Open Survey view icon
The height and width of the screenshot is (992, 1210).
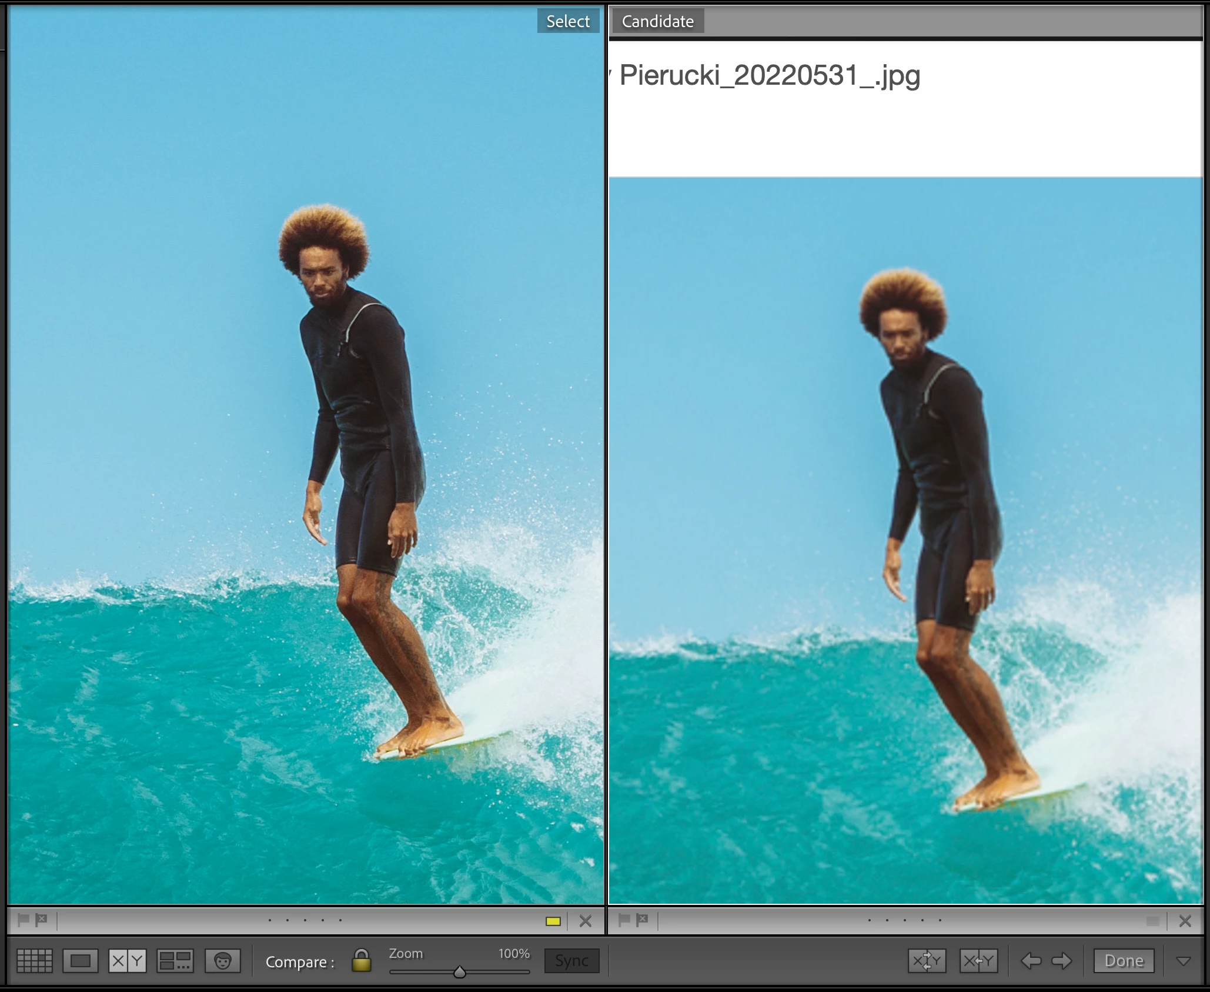pyautogui.click(x=175, y=961)
